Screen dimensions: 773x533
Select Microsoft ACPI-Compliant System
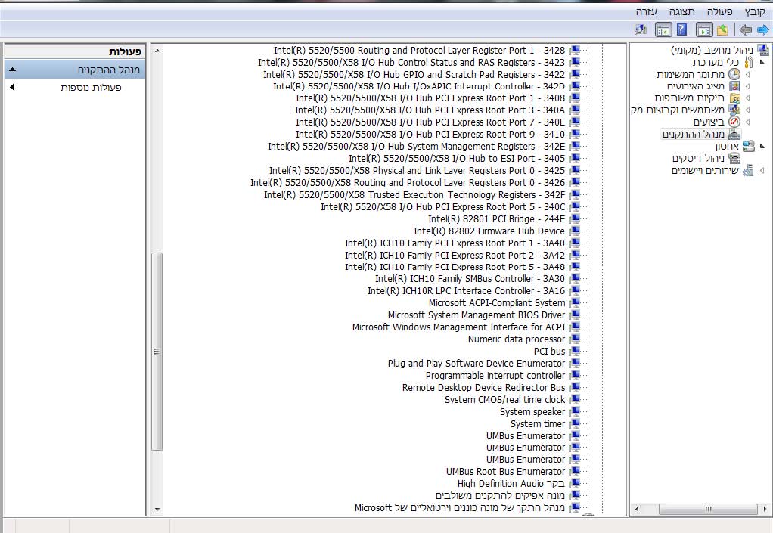click(x=497, y=303)
